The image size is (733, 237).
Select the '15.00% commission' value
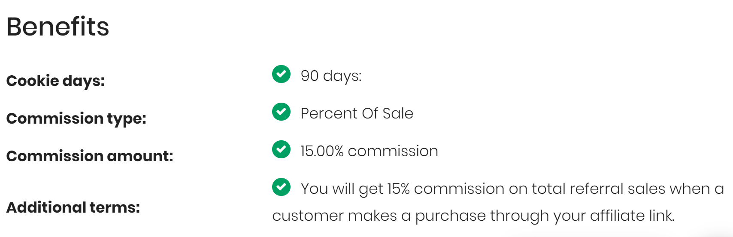point(370,151)
